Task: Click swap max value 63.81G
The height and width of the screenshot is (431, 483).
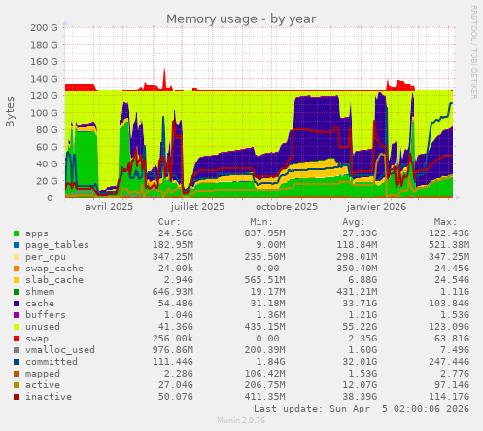Action: pos(452,339)
